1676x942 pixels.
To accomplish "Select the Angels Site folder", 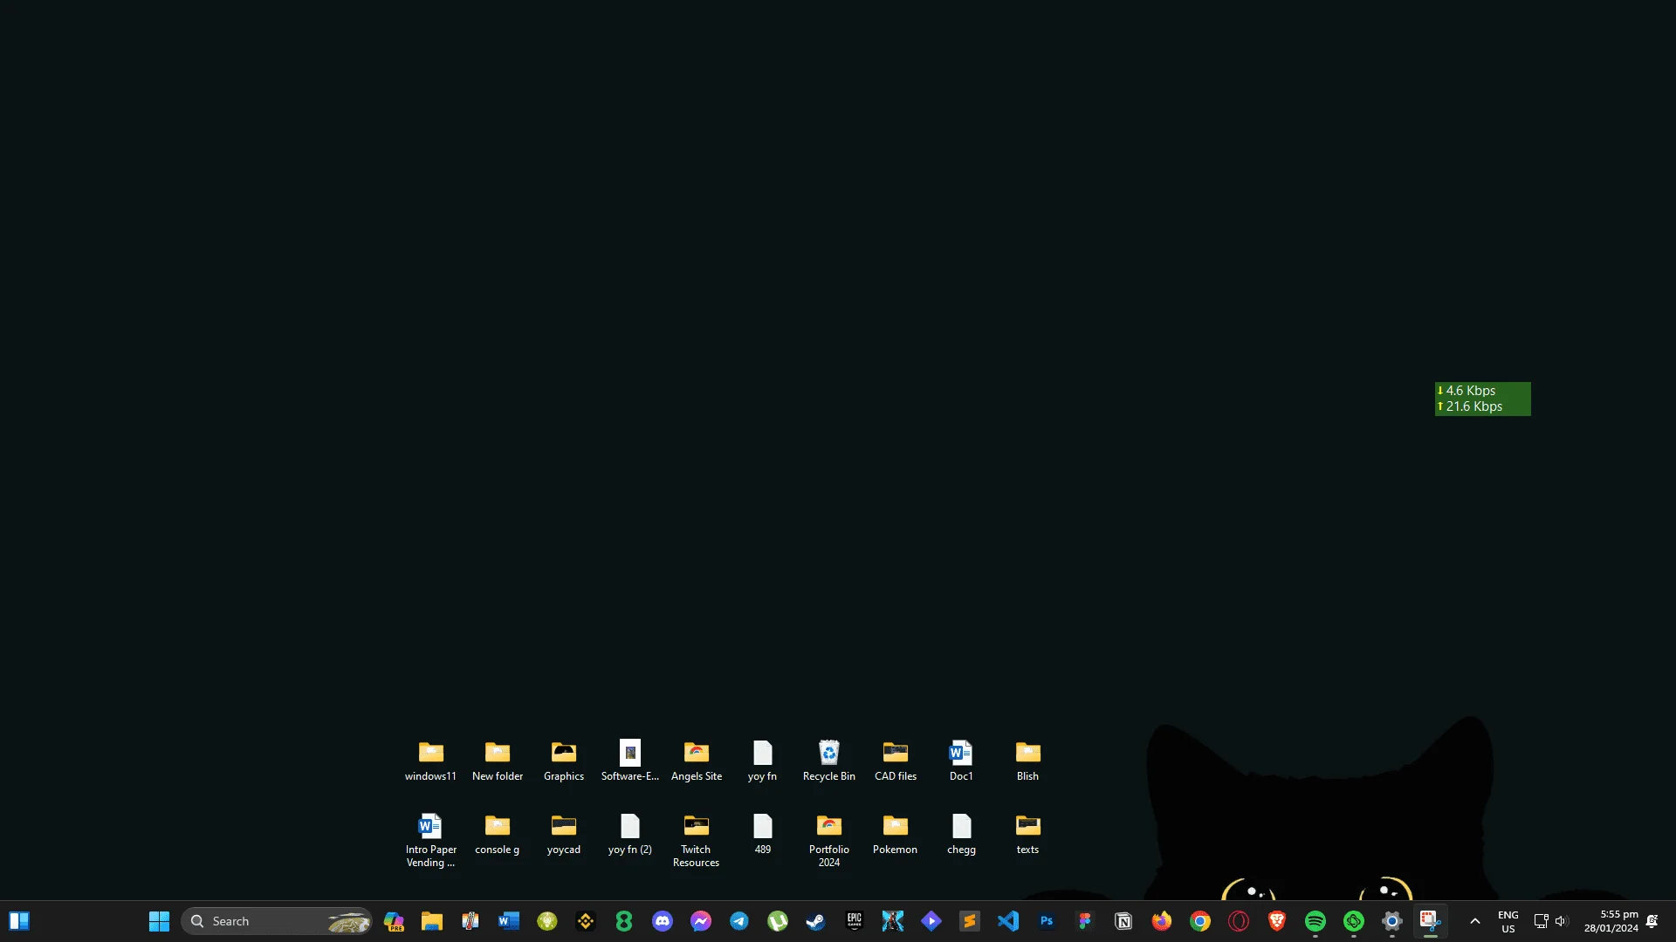I will coord(697,761).
